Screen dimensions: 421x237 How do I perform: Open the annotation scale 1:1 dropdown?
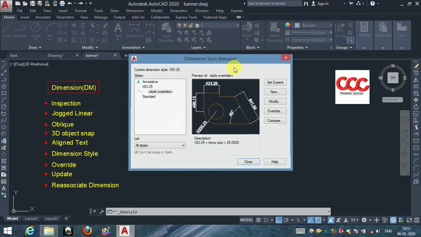(354, 220)
